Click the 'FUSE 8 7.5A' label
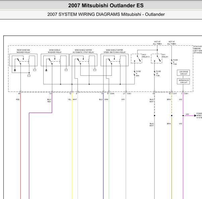202x199 pixels. pos(175,62)
